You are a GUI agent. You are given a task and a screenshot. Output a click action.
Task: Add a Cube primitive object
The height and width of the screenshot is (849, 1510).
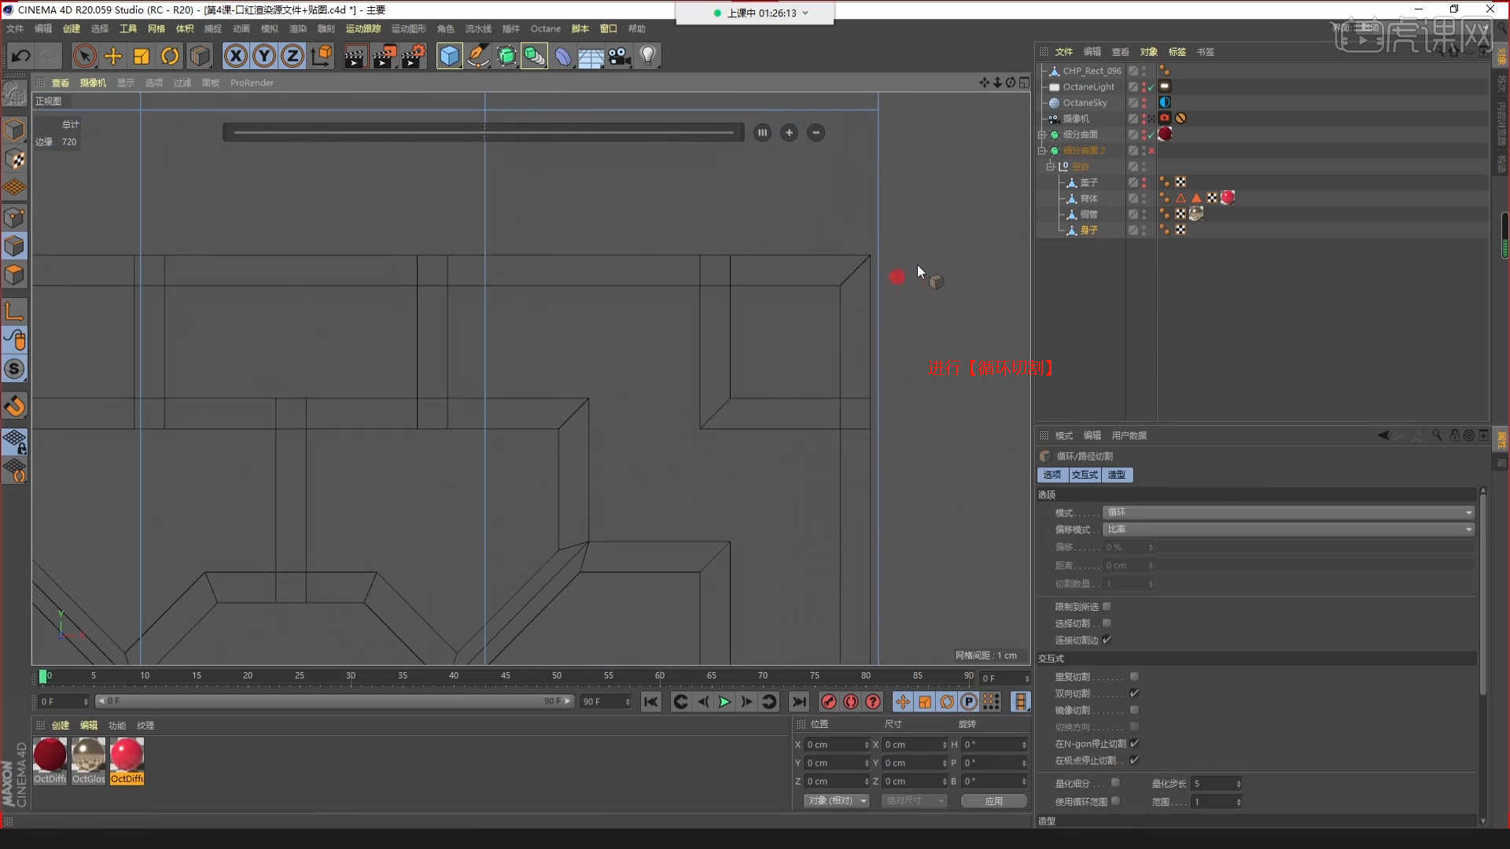[449, 56]
